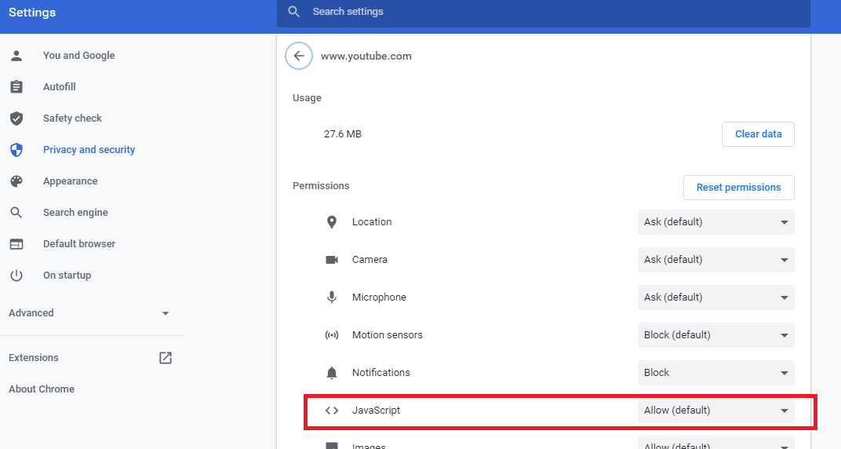Image resolution: width=841 pixels, height=449 pixels.
Task: Click the Clear data button
Action: [x=758, y=134]
